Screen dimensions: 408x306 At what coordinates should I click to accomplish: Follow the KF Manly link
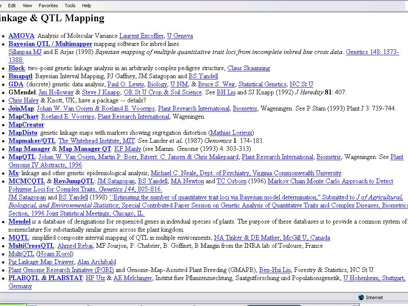127,149
